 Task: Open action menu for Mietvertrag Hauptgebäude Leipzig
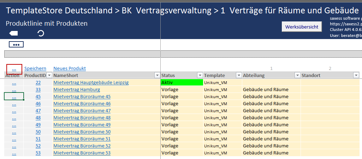coord(14,83)
